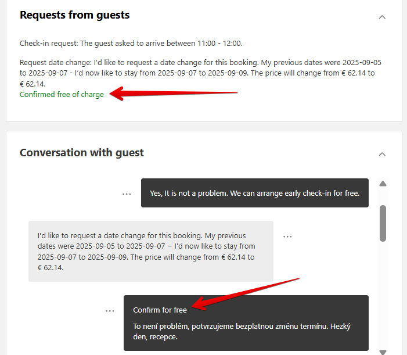
Task: Click the conversation scrollbar thumb
Action: 383,223
